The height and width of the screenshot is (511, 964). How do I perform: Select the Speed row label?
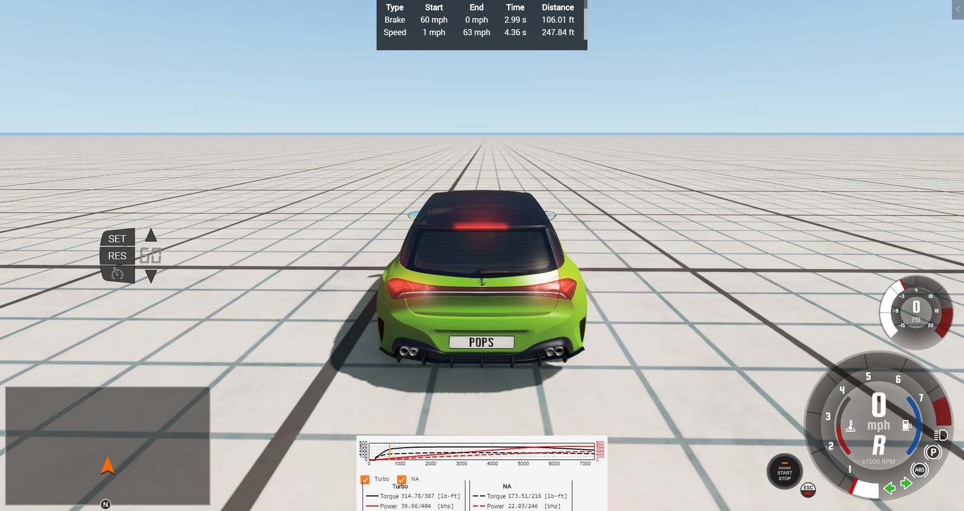coord(395,32)
